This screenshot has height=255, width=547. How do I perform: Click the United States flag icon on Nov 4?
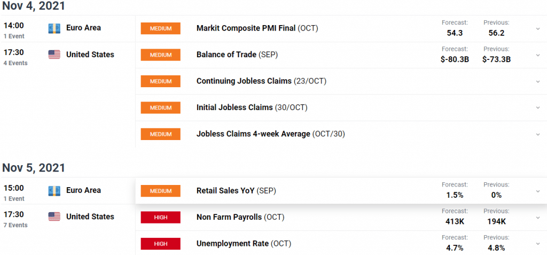point(54,55)
